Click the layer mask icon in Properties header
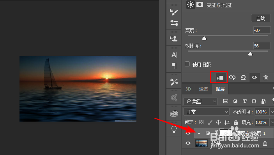The width and height of the screenshot is (274, 155). coord(200,5)
